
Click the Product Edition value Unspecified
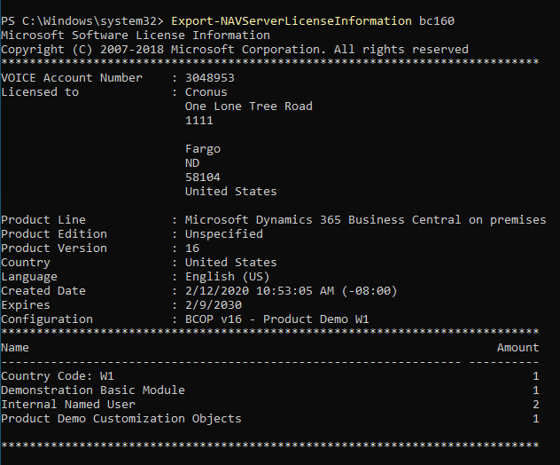click(224, 234)
